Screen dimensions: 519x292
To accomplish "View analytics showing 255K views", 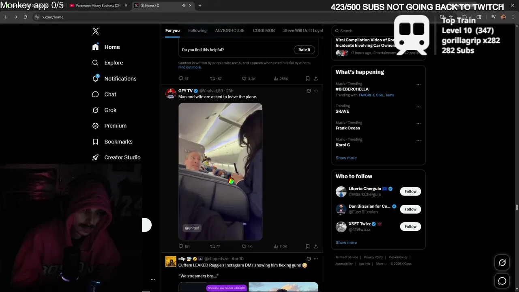I will coord(281,79).
